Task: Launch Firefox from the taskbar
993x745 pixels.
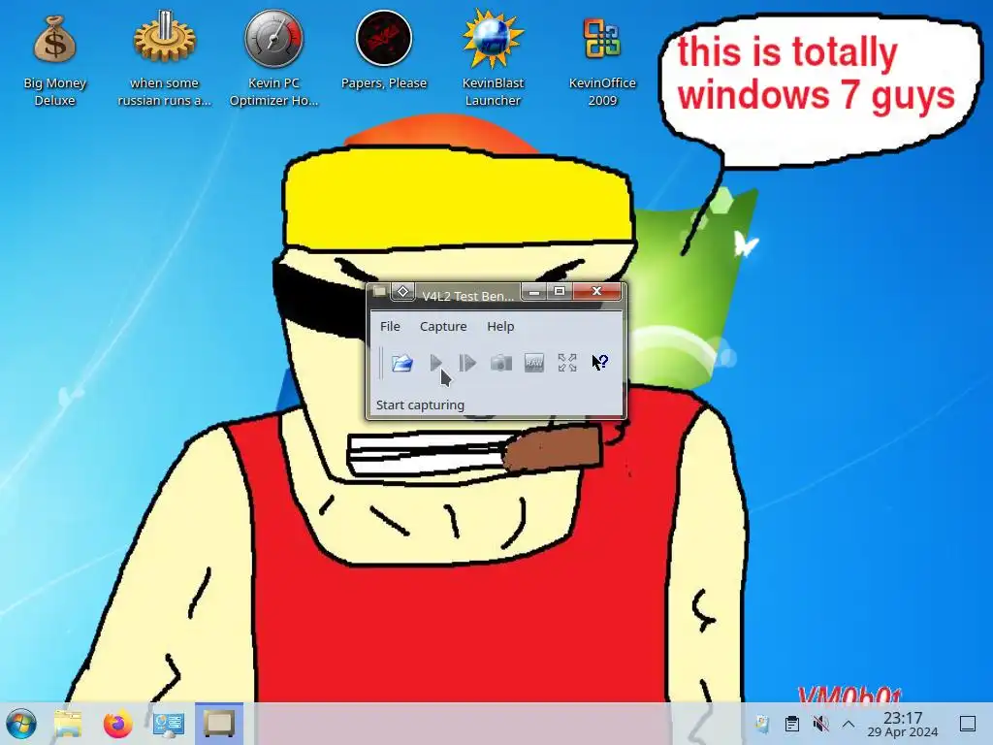Action: click(x=117, y=724)
